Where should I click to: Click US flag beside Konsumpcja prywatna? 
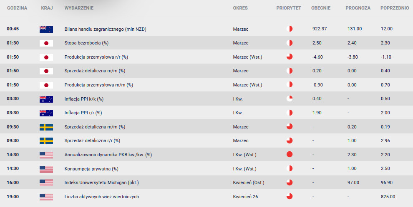tap(46, 169)
